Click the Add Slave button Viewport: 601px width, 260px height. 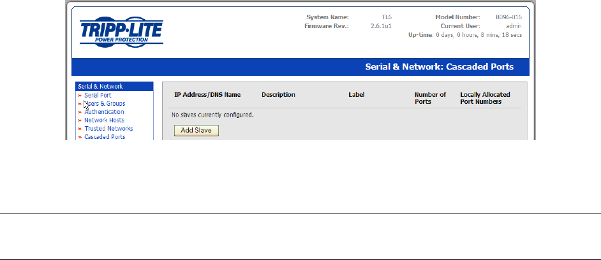coord(197,131)
